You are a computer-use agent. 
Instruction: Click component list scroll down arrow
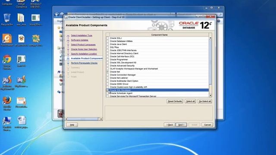point(210,96)
